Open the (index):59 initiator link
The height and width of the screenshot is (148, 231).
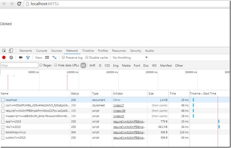[x=119, y=111]
